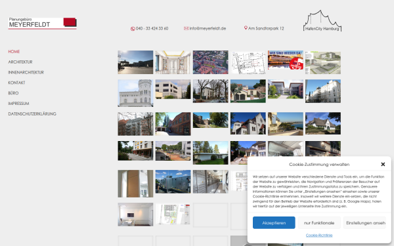Open the red-roofed courtyard rendering thumbnail
This screenshot has width=394, height=246.
point(286,89)
